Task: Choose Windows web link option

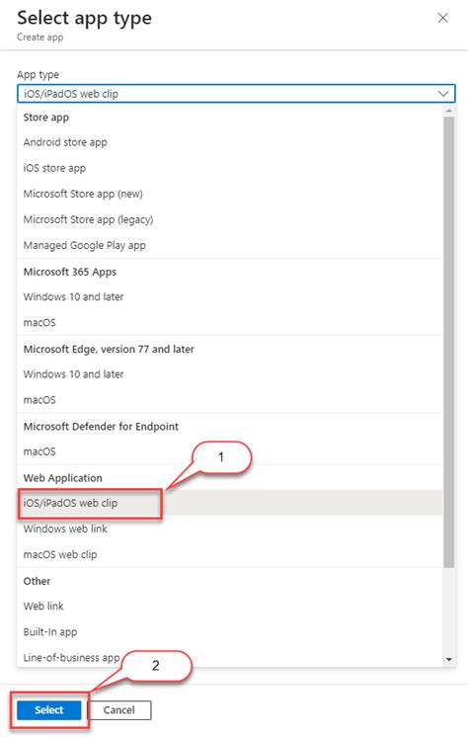Action: pyautogui.click(x=230, y=529)
